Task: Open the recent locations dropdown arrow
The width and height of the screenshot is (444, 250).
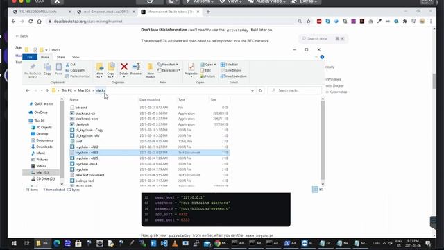Action: [42, 90]
